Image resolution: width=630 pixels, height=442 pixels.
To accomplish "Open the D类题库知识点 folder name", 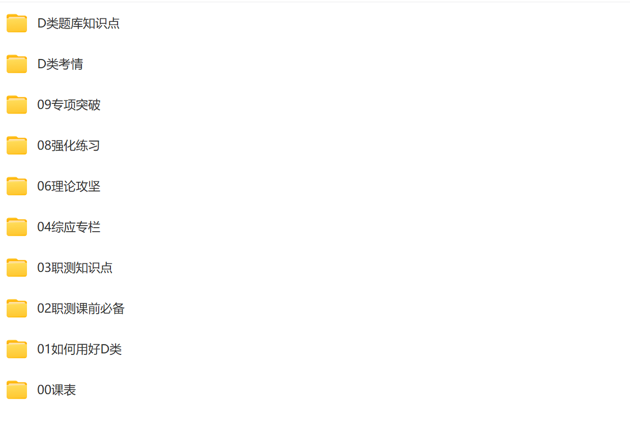I will (78, 23).
